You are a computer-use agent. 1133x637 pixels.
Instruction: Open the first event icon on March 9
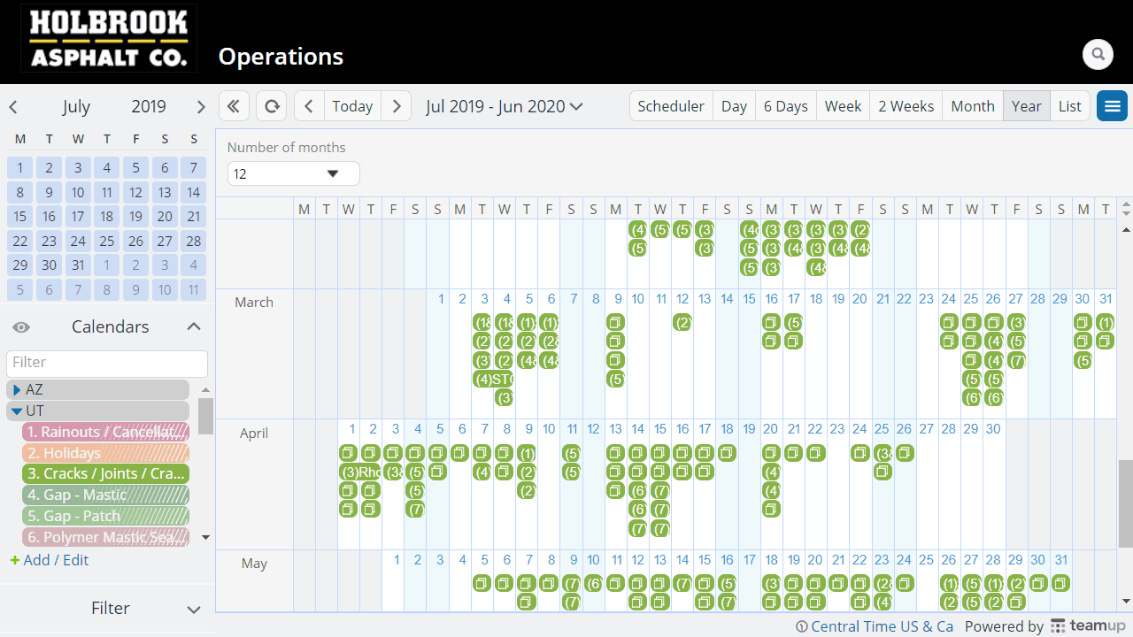pyautogui.click(x=615, y=322)
